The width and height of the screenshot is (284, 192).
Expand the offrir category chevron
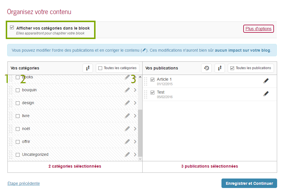(x=135, y=141)
